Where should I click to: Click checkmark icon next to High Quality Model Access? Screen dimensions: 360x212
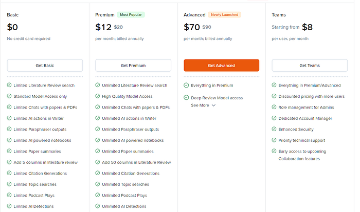[98, 96]
